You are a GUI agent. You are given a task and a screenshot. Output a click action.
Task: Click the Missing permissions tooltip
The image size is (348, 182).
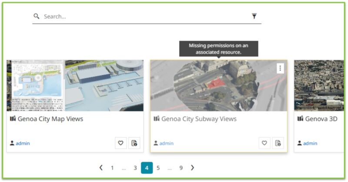[x=219, y=49]
